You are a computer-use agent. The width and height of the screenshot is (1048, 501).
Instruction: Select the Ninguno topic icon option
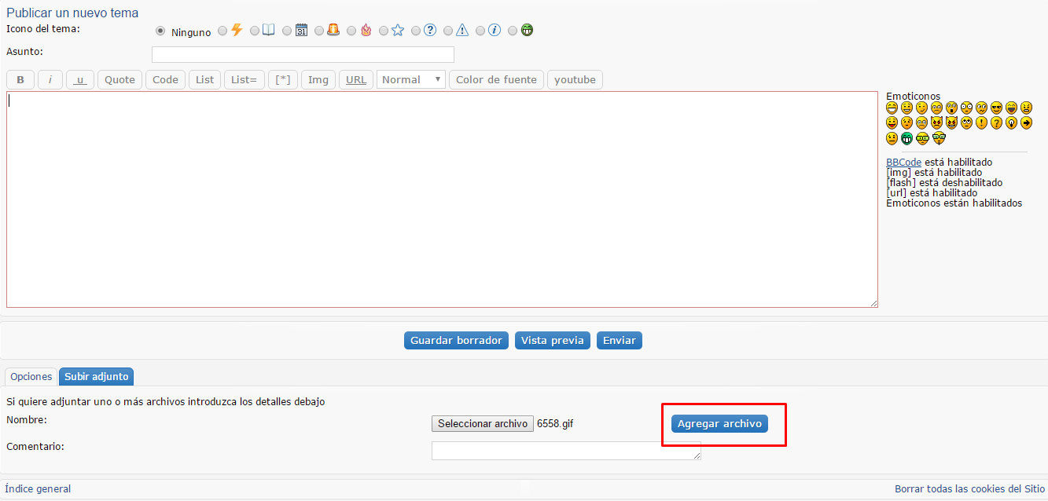coord(160,31)
